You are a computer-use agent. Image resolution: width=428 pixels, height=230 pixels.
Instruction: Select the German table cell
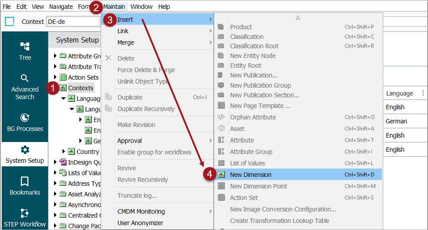[x=405, y=121]
